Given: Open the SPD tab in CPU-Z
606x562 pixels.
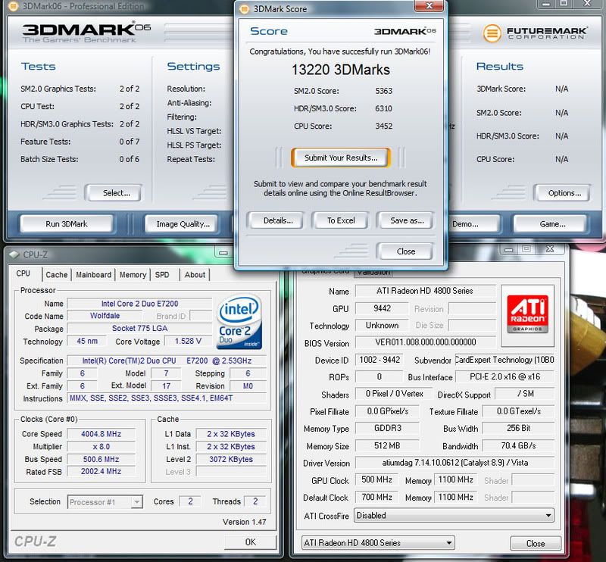Looking at the screenshot, I should coord(162,275).
